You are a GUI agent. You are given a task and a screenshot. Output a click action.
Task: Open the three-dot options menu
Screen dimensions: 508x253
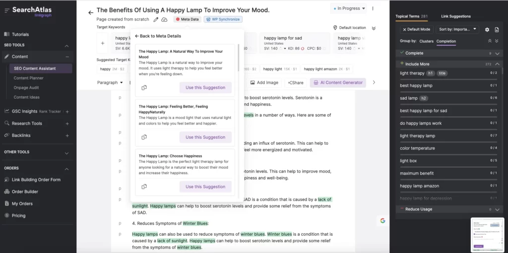click(x=373, y=8)
